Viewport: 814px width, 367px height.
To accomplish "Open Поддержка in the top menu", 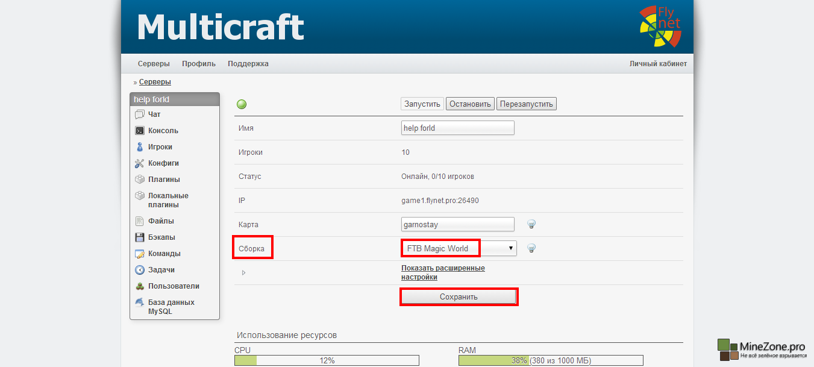I will pos(248,64).
